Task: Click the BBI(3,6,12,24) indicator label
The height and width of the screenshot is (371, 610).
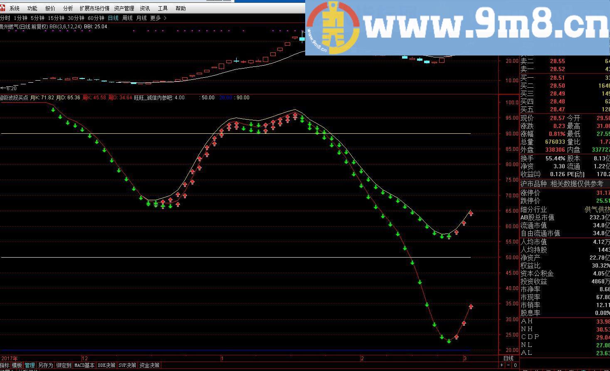Action: (66, 27)
